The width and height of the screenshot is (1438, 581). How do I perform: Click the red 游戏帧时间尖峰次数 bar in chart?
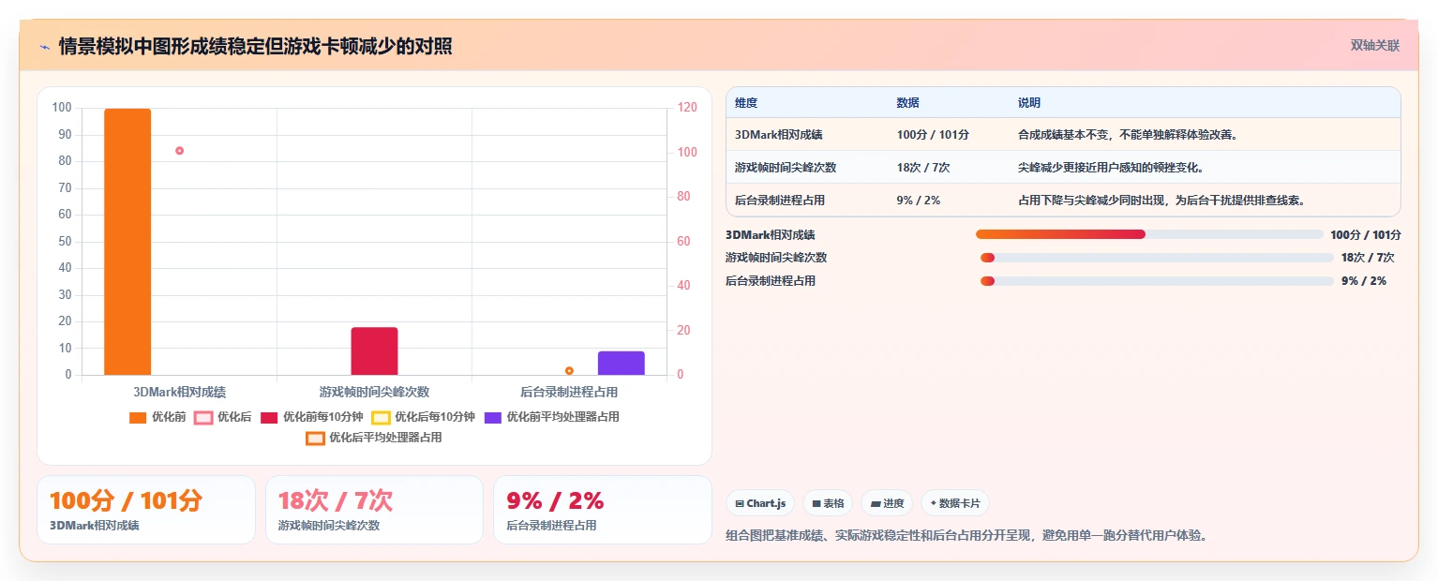click(374, 351)
